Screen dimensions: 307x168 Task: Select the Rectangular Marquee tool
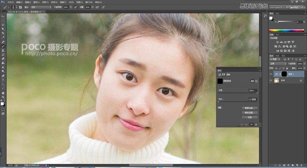[x=3, y=20]
